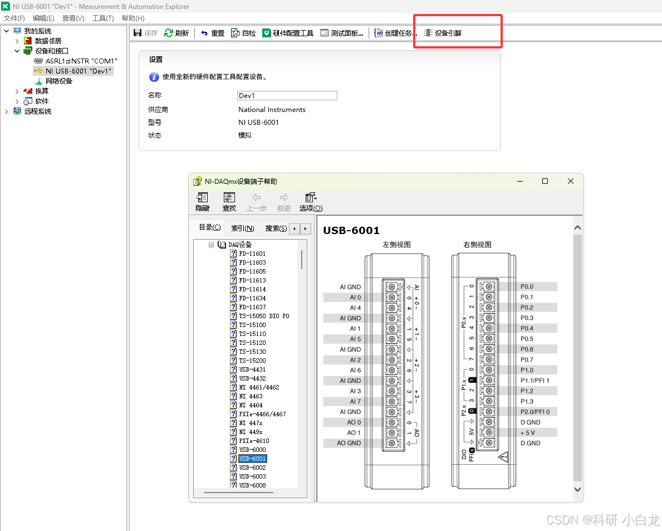Refresh devices with the 刷新 button
The height and width of the screenshot is (531, 662).
tap(176, 33)
